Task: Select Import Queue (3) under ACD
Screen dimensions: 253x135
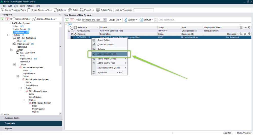Action: coord(22,29)
